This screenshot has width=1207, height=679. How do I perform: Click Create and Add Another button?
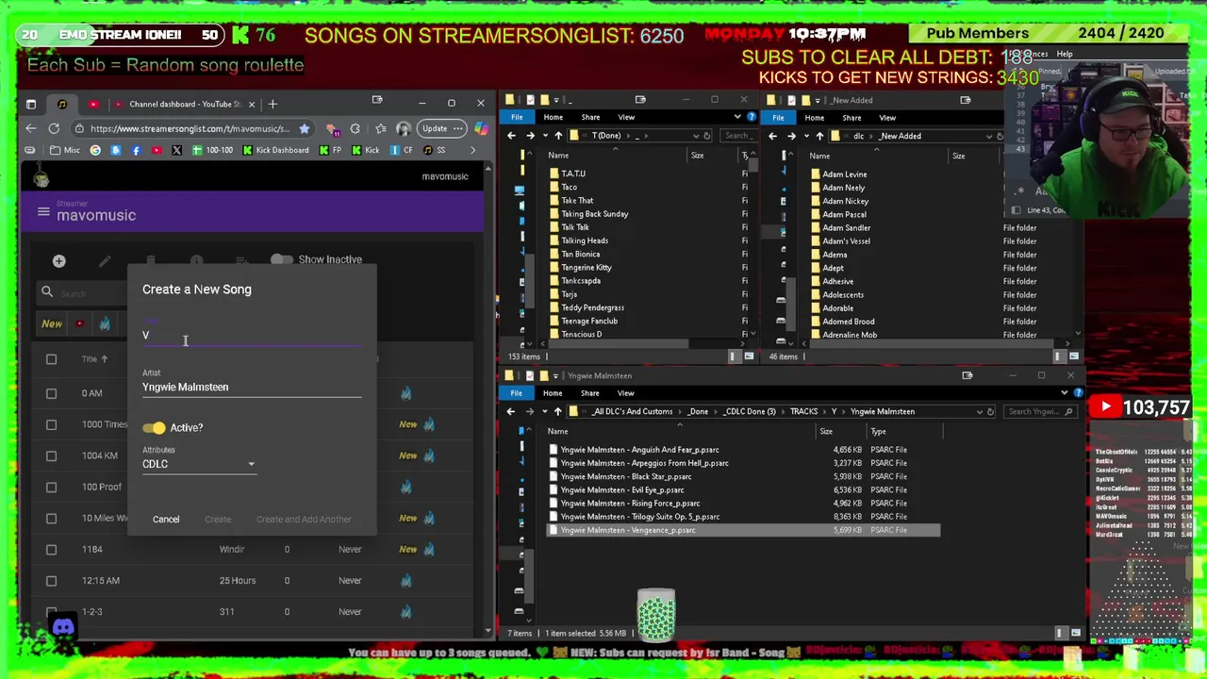point(304,519)
